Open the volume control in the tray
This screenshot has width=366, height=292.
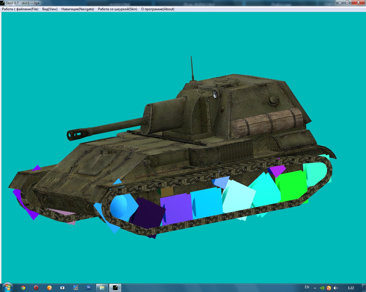[x=335, y=288]
